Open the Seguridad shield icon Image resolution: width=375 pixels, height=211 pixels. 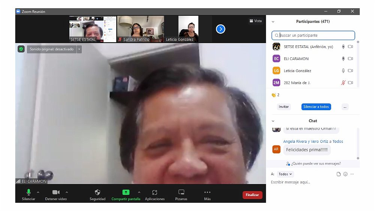97,192
